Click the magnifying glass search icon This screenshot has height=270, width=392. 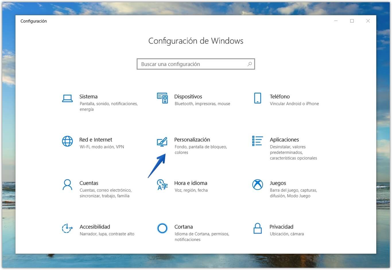tap(249, 64)
